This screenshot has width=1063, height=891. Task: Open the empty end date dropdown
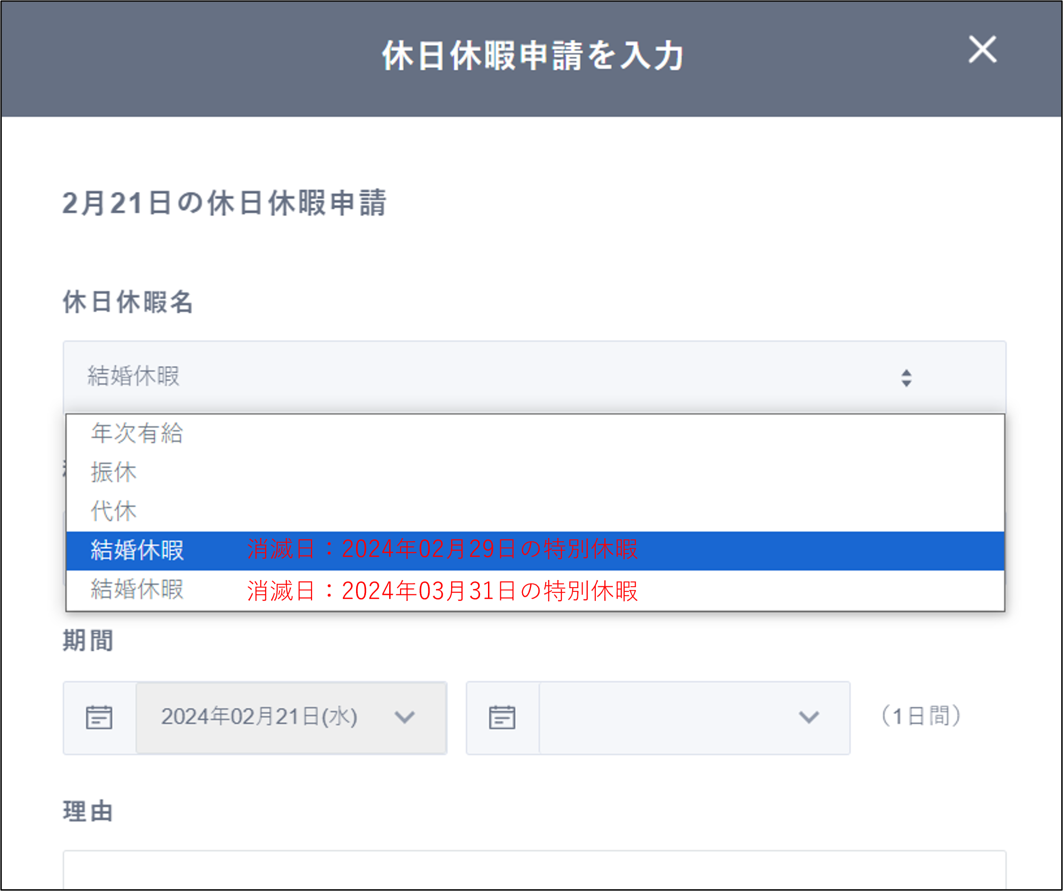668,718
